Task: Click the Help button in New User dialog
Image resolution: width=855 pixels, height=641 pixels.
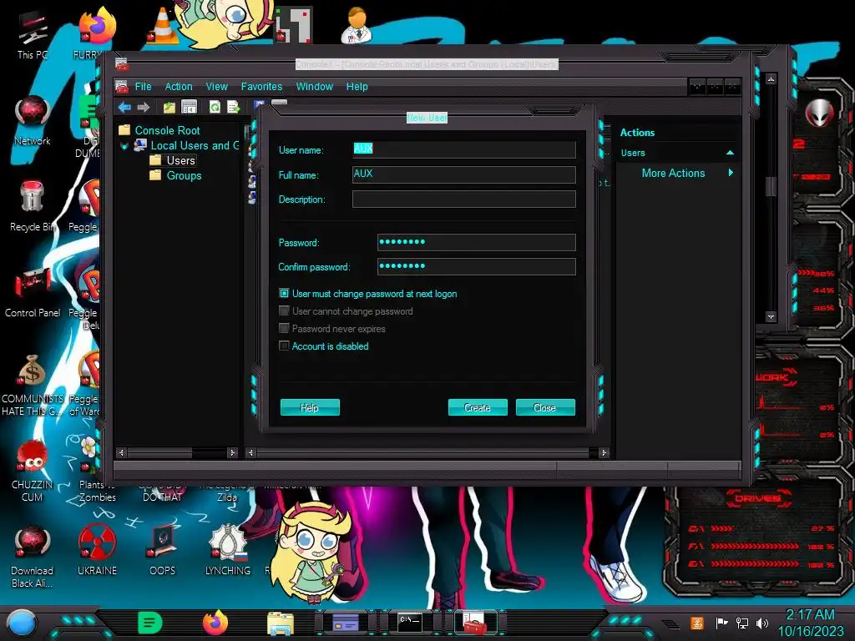Action: 310,407
